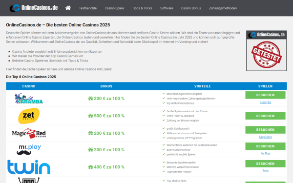Click the Karamba casino logo
The image size is (293, 183).
(29, 99)
